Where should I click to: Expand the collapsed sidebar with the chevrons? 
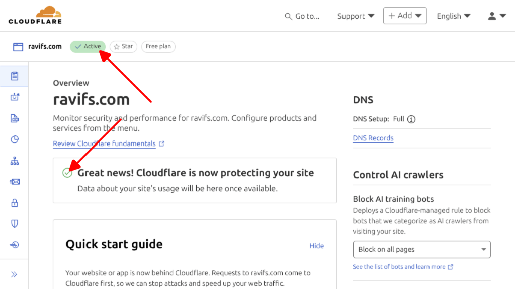[15, 274]
